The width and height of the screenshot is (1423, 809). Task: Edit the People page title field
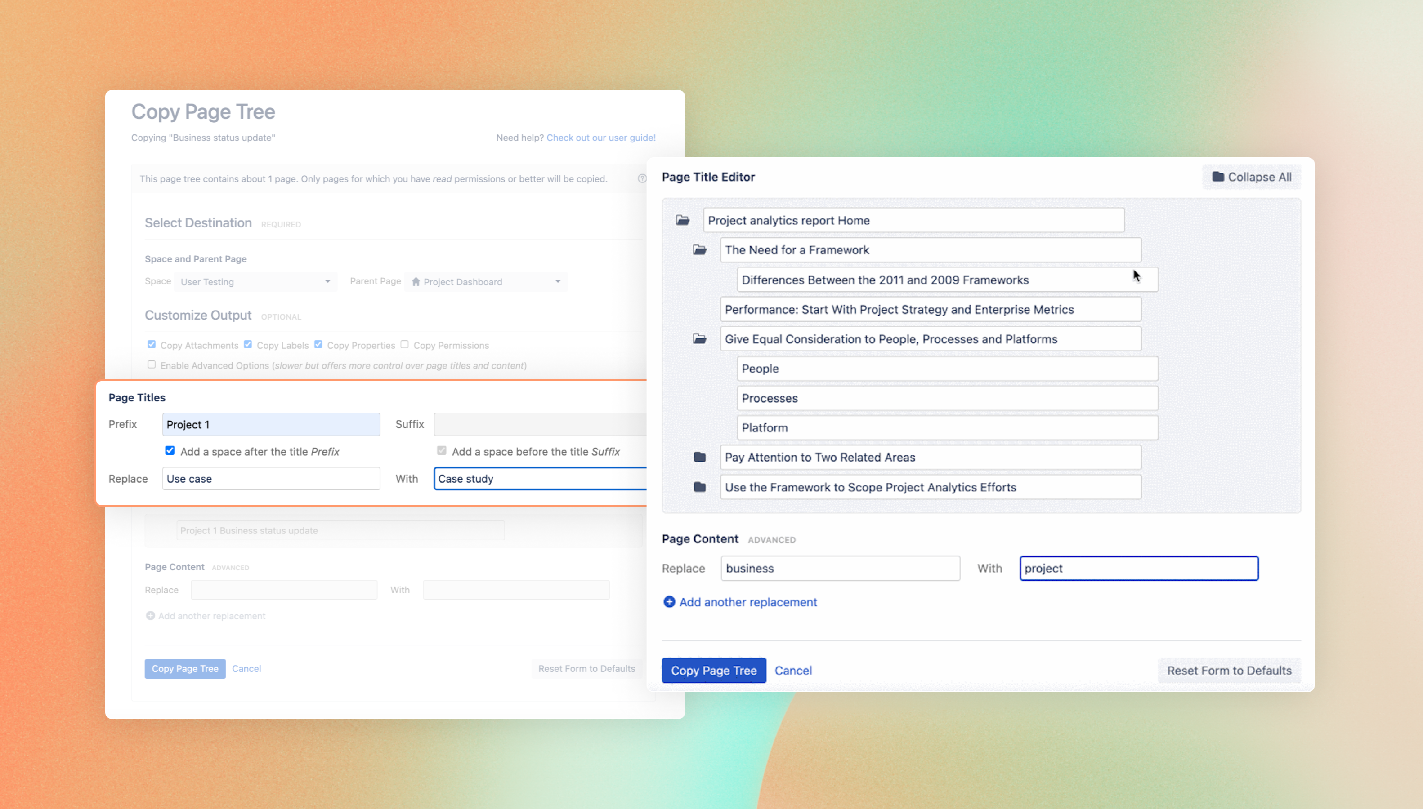947,369
